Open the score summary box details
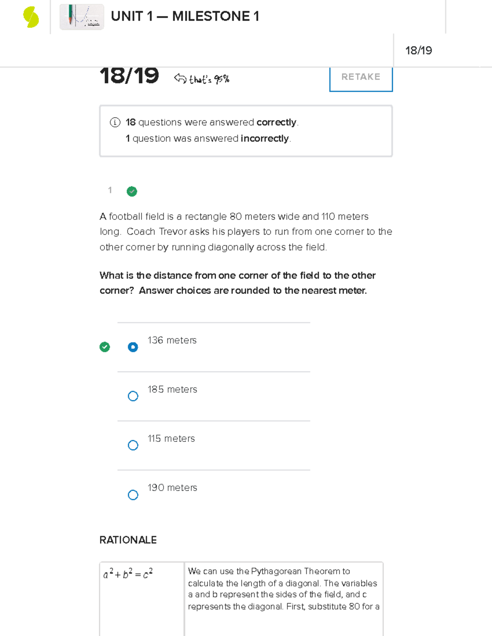The width and height of the screenshot is (492, 636). [x=245, y=130]
